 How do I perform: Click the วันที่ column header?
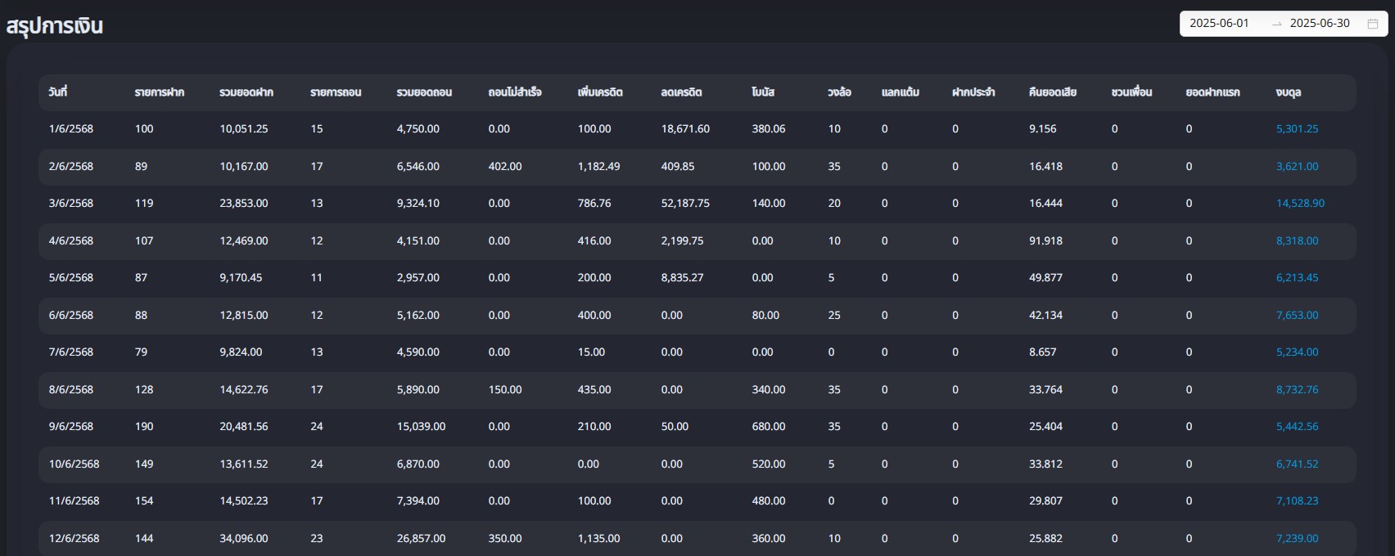tap(58, 92)
